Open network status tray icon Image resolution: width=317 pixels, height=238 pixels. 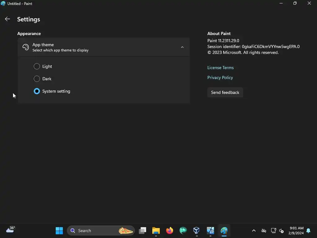(x=274, y=231)
